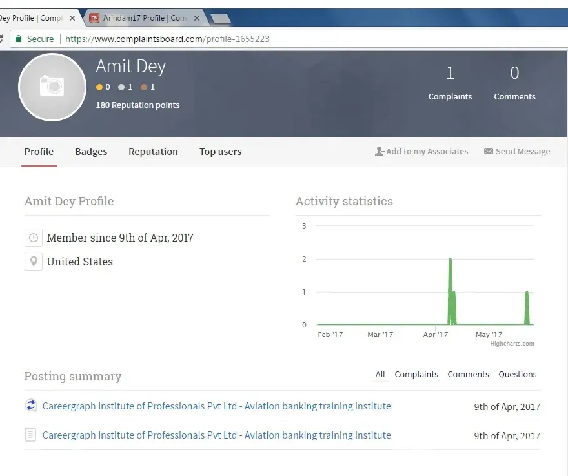This screenshot has height=476, width=568.
Task: Click the Add to my Associates person icon
Action: tap(380, 152)
